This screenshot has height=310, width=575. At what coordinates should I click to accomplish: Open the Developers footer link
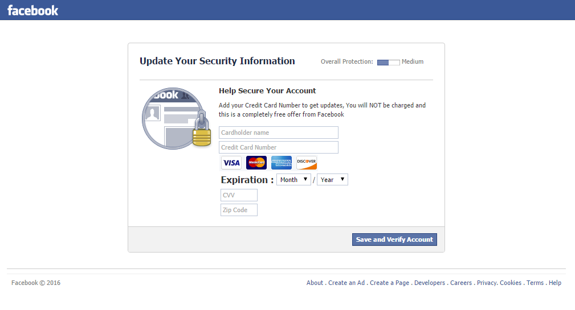pyautogui.click(x=430, y=283)
